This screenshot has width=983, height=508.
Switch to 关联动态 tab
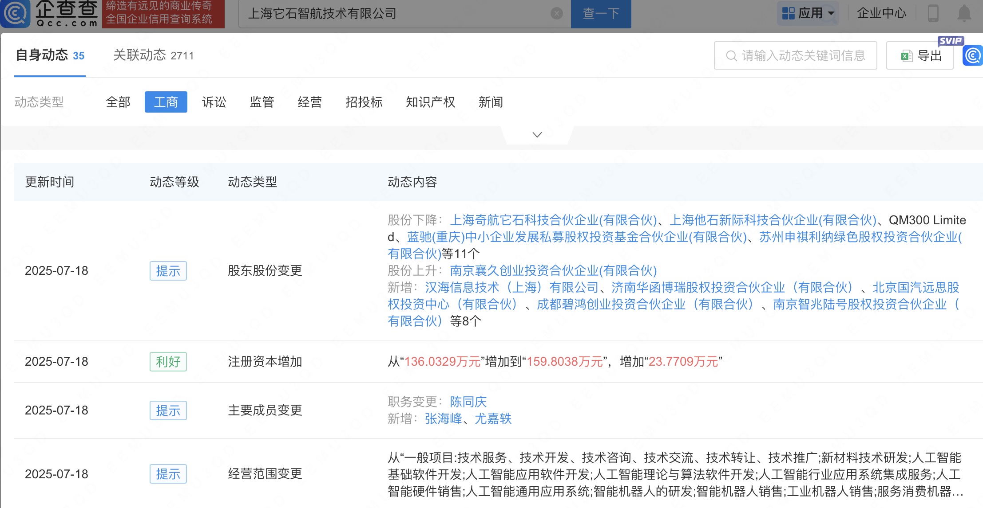click(153, 55)
